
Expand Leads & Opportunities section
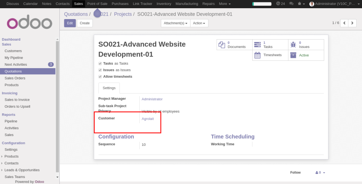(22, 170)
